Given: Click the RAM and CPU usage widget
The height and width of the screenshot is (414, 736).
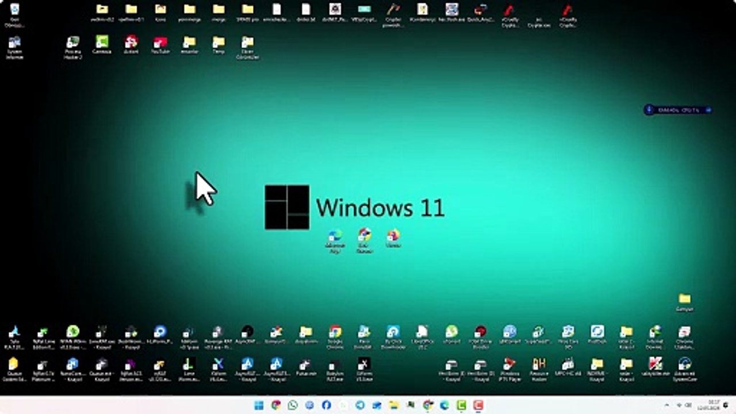Looking at the screenshot, I should pyautogui.click(x=678, y=109).
